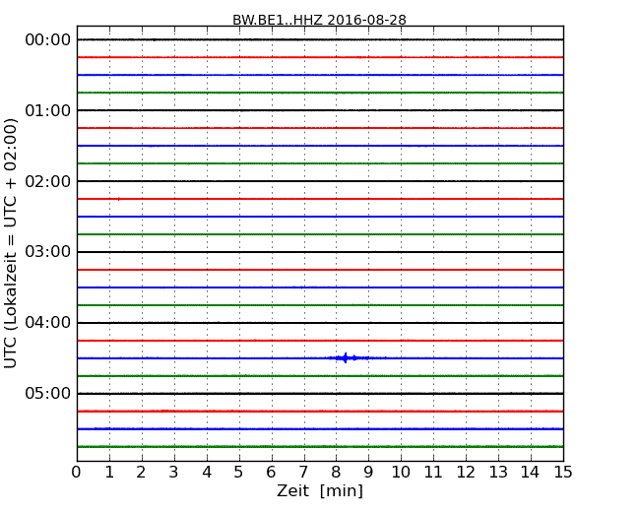Screen dimensions: 640x512
Task: Click x-axis tick label 13
Action: pyautogui.click(x=498, y=473)
